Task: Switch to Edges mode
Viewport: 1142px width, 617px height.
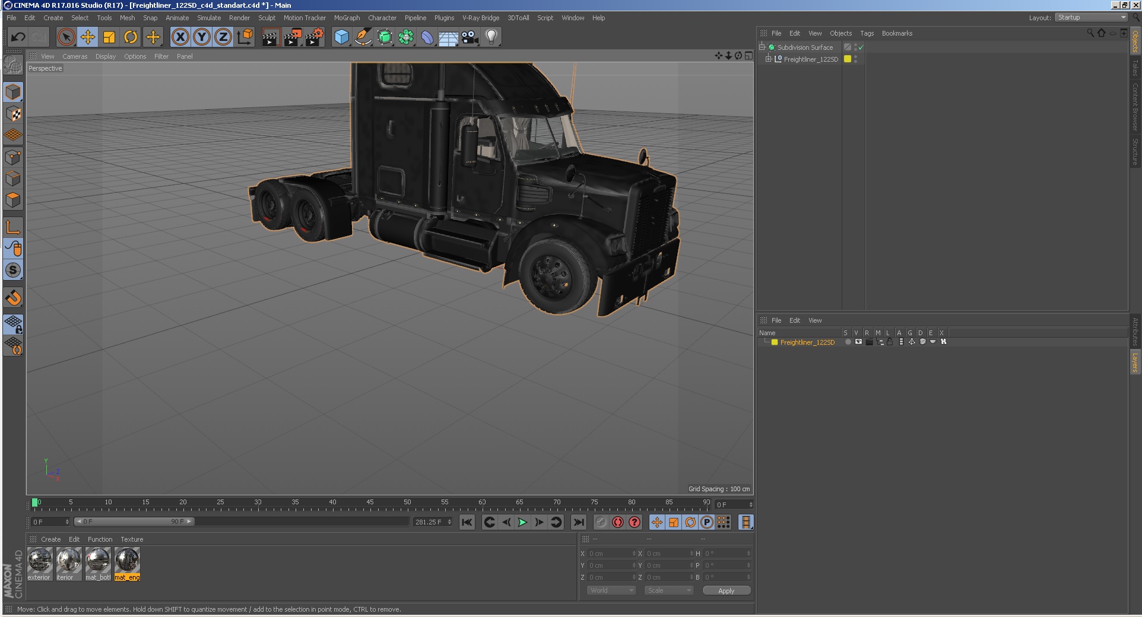Action: 13,179
